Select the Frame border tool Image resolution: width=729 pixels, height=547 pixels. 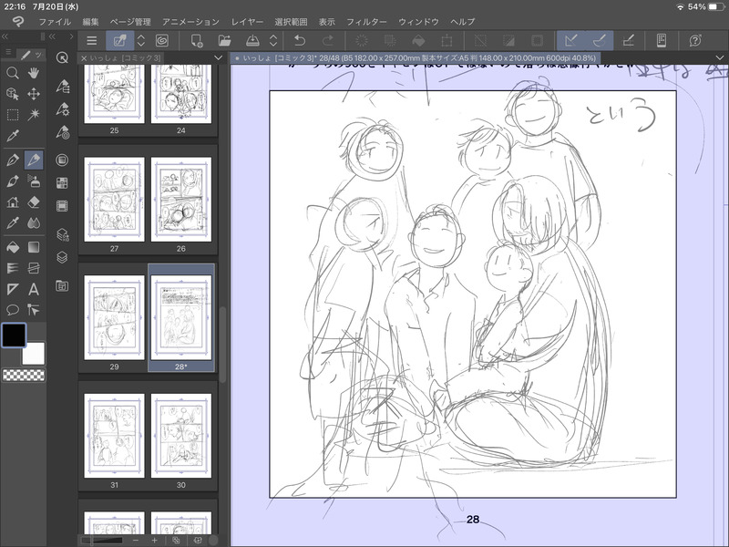[34, 268]
